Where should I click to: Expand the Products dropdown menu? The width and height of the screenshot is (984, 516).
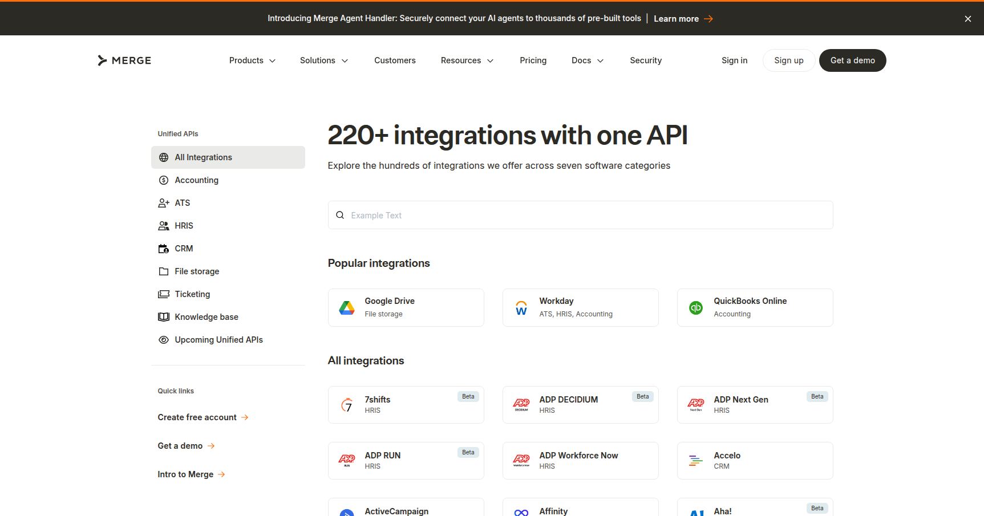(252, 60)
